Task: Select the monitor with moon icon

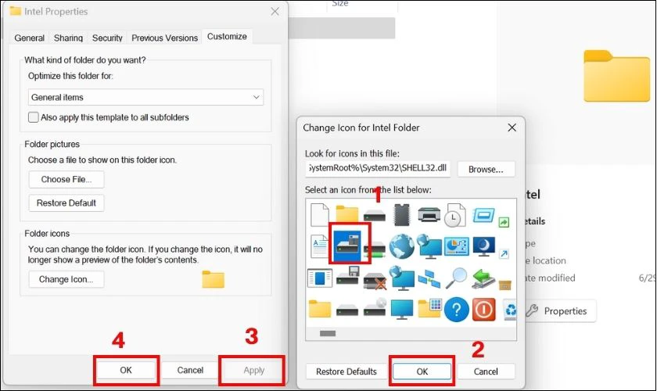Action: (x=483, y=246)
